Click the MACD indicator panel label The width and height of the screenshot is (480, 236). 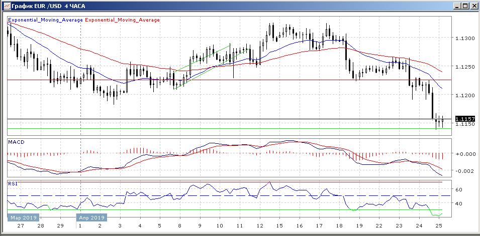(x=16, y=142)
